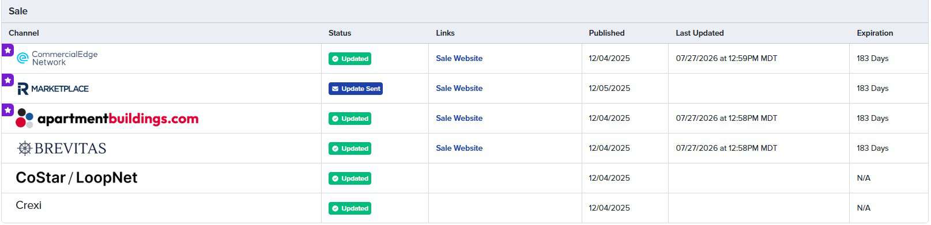
Task: Click 183 Days expiration in CommercialEdge row
Action: click(x=873, y=58)
